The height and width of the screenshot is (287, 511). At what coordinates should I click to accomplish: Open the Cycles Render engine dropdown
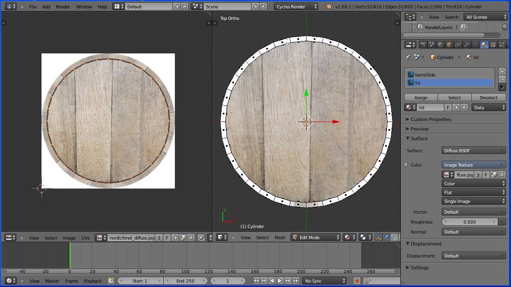(296, 7)
